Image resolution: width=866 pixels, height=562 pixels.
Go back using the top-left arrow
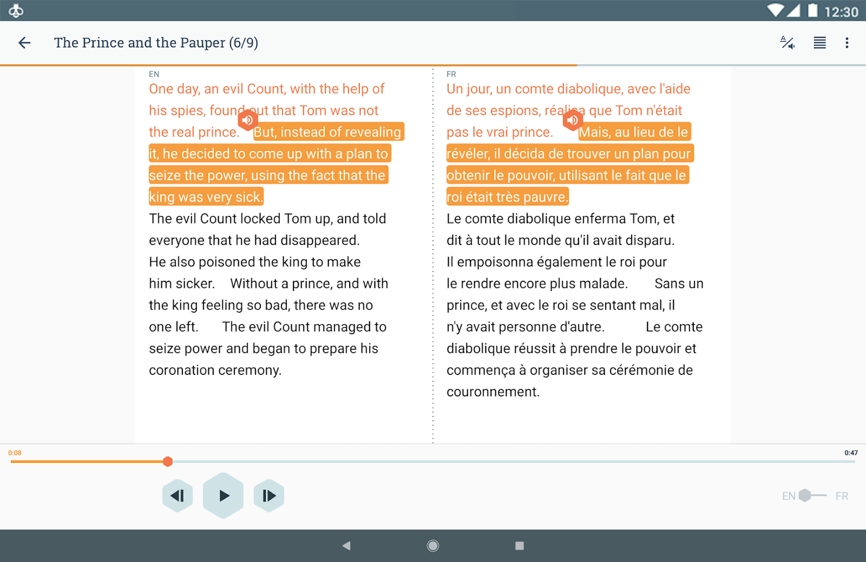(24, 43)
